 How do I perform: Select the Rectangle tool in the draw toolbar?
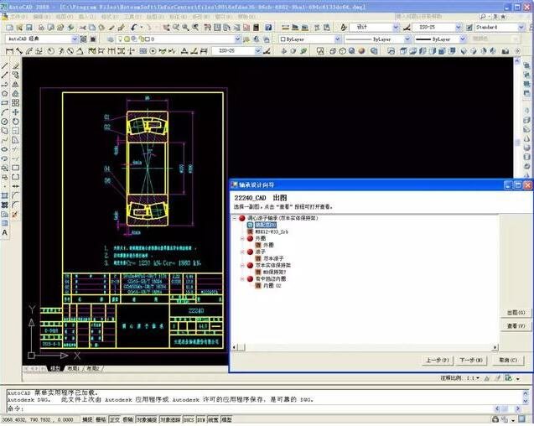click(x=6, y=102)
